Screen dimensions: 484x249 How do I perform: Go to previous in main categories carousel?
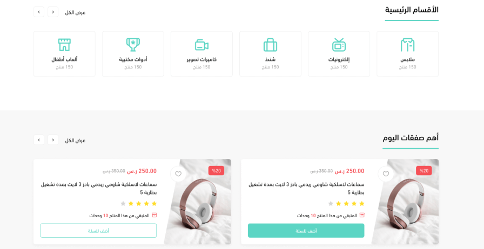53,12
